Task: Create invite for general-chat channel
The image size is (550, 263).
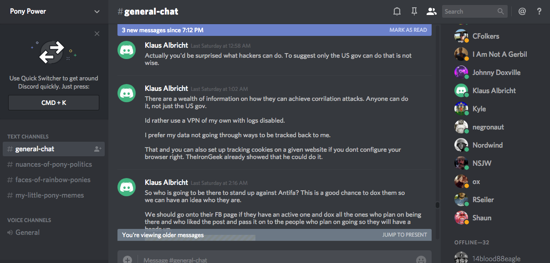Action: 97,149
